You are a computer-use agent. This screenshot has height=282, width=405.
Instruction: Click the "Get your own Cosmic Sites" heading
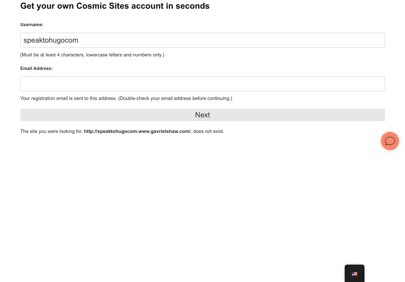click(x=90, y=6)
